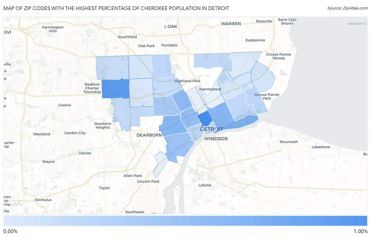Click the Southfield map label
This screenshot has height=237, width=371.
coord(127,37)
